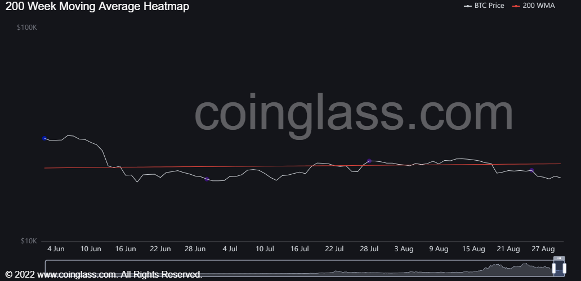This screenshot has width=581, height=281.
Task: Toggle the BTC Price series label
Action: coord(489,6)
